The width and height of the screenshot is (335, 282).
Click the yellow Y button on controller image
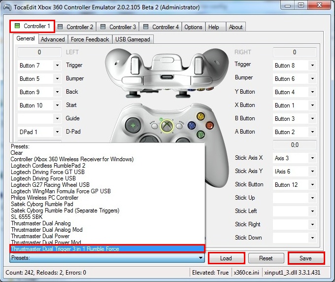[201, 117]
